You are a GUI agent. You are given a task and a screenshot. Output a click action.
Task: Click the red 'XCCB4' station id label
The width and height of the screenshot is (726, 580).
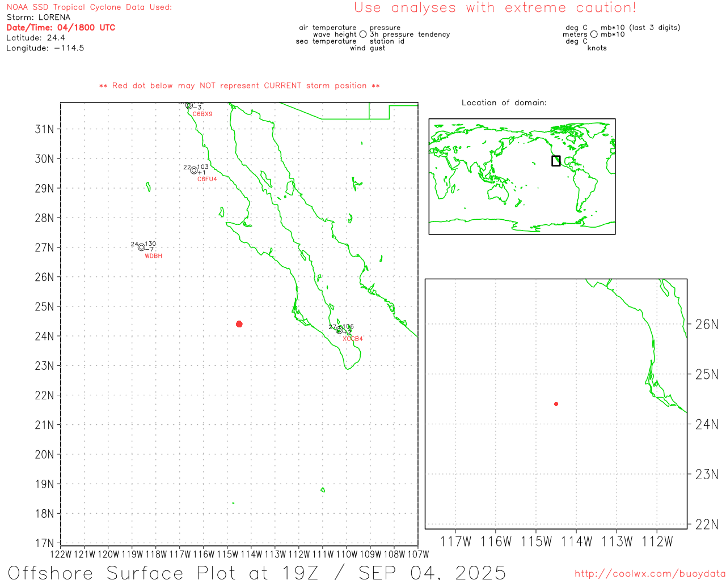(x=353, y=339)
